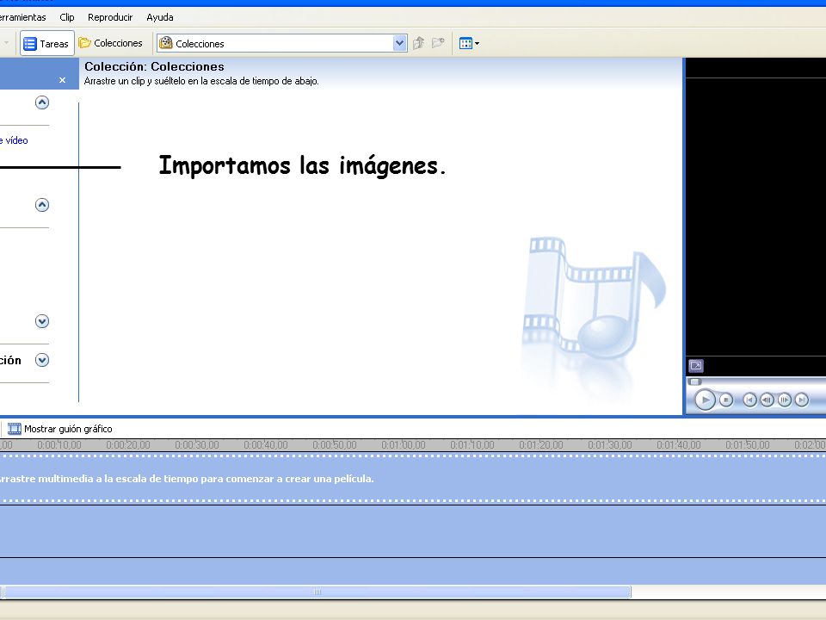Collapse the second task section up-chevron
The height and width of the screenshot is (620, 826).
[x=42, y=205]
